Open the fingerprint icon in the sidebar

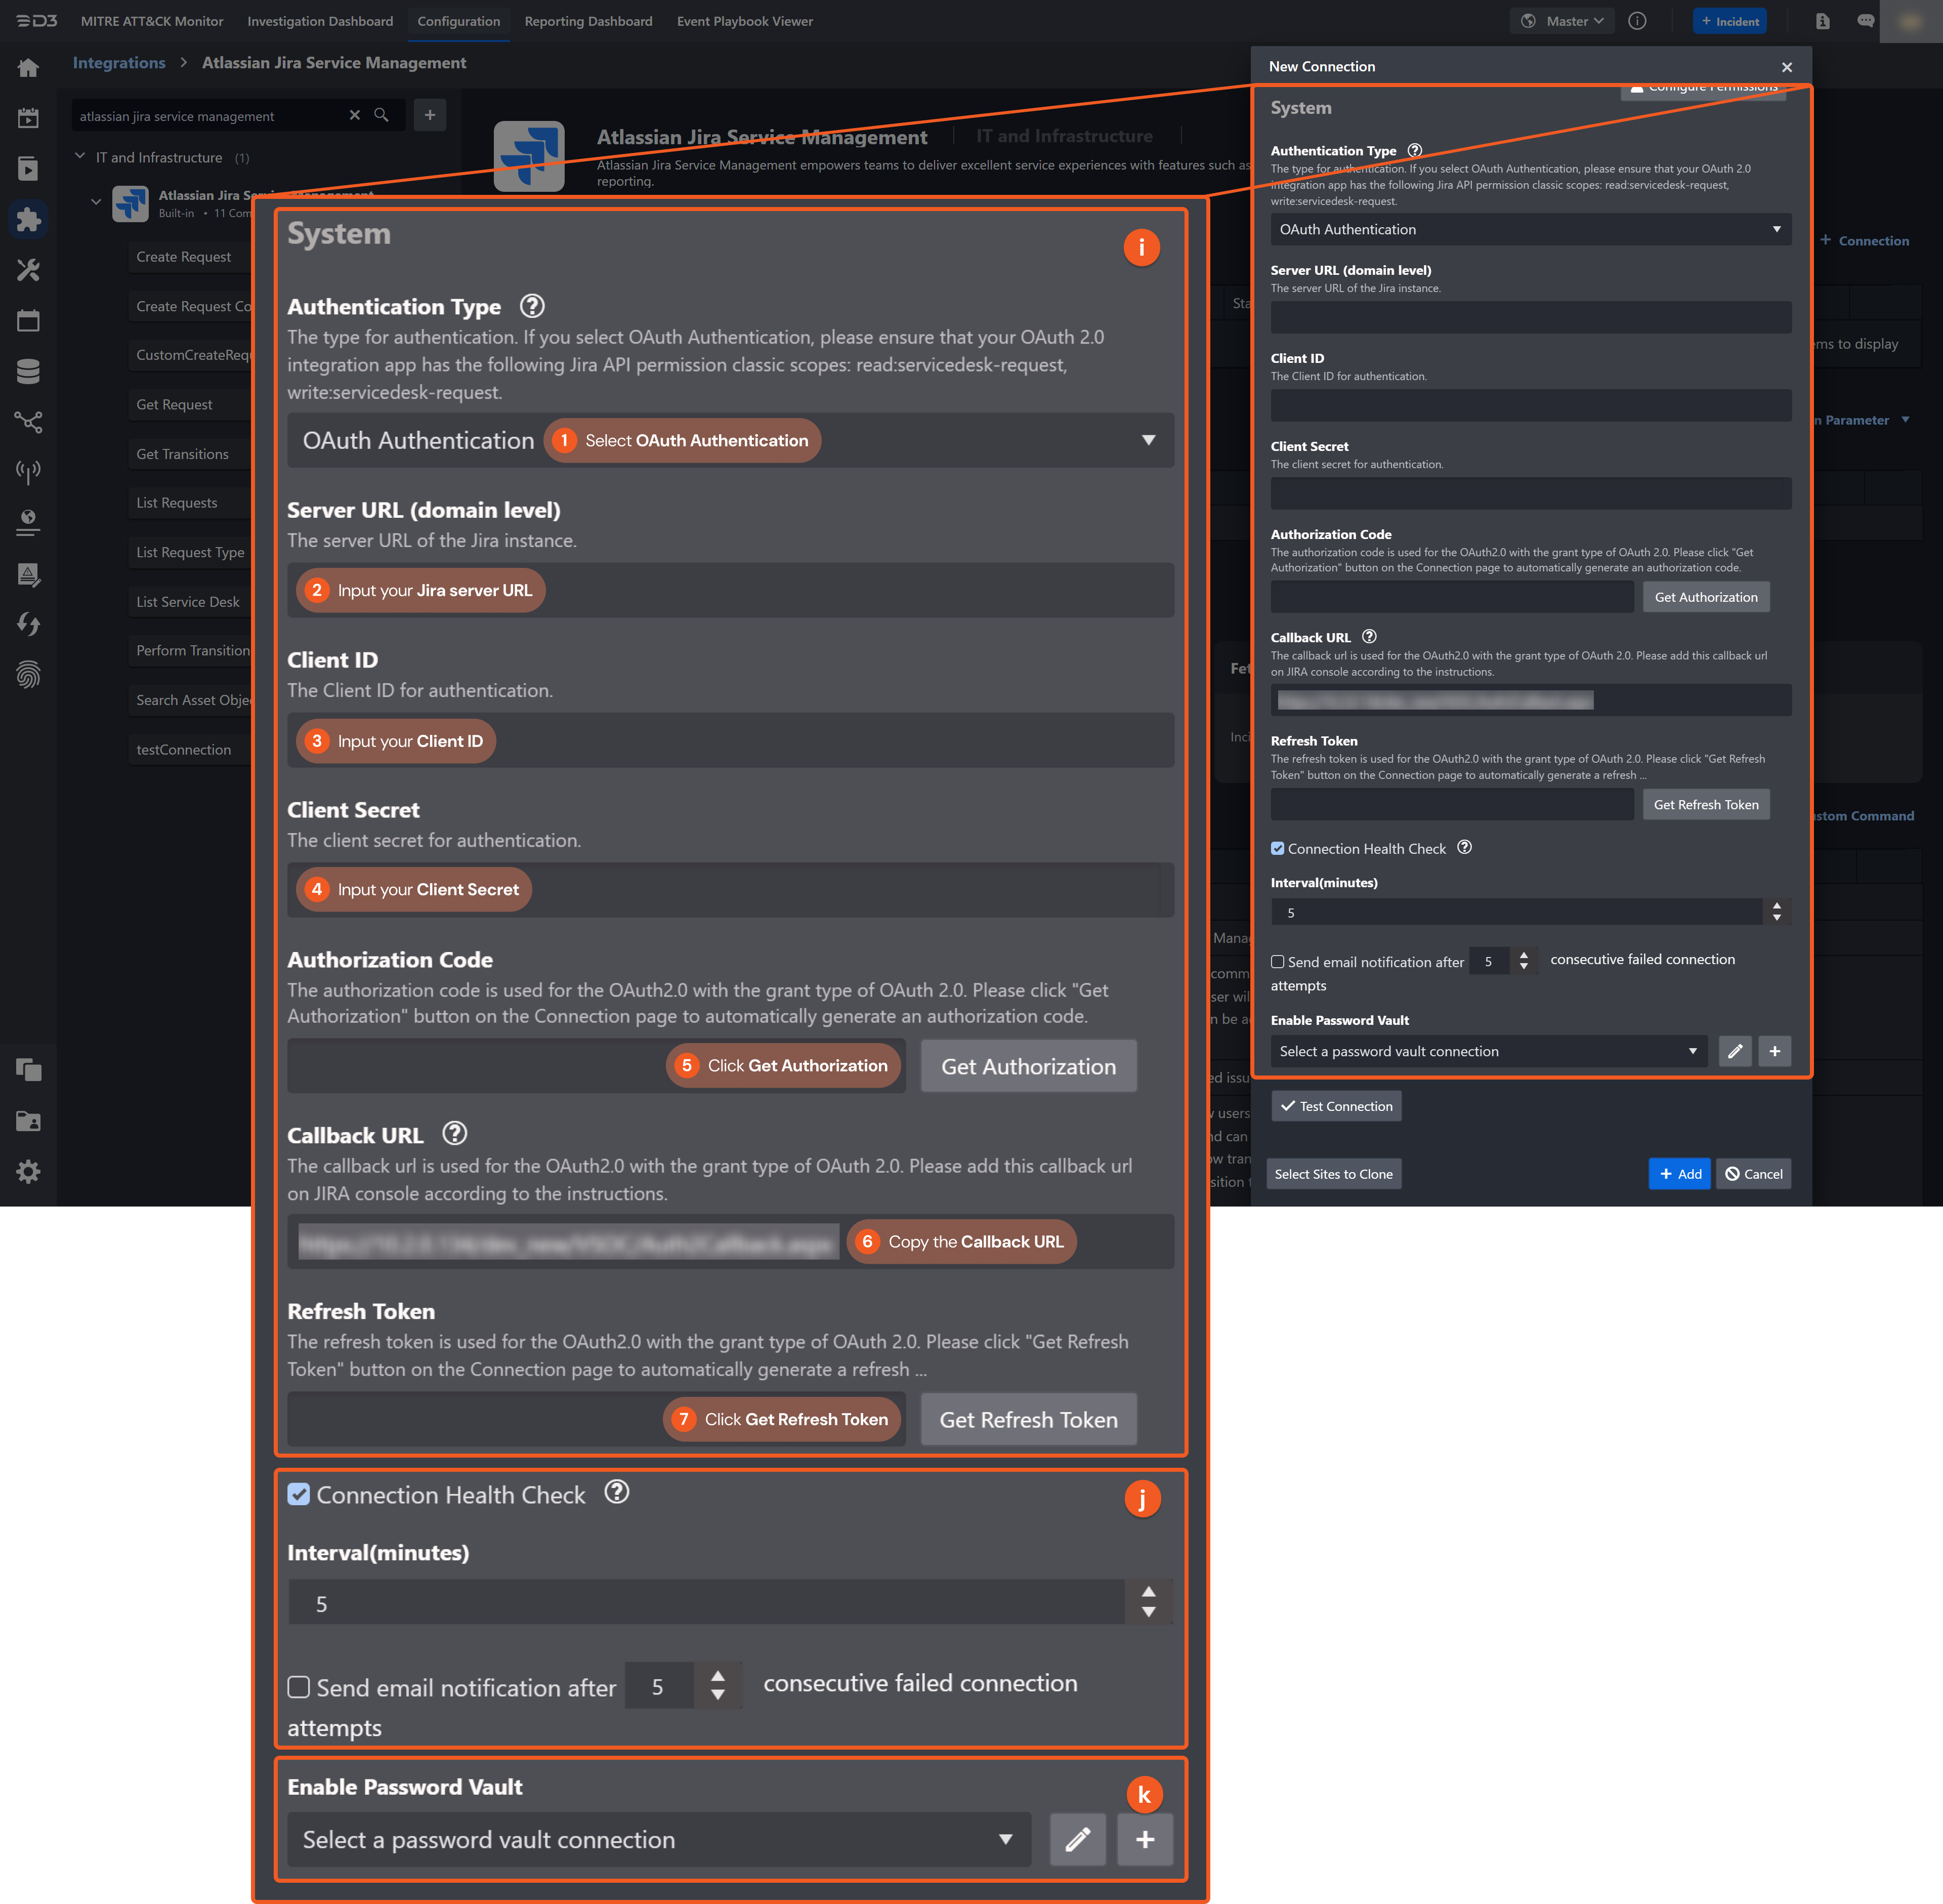point(28,675)
